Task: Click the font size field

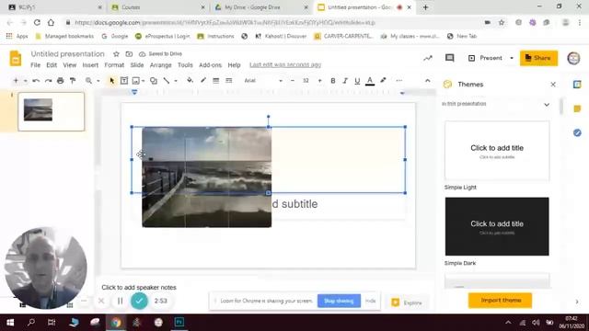Action: (306, 81)
